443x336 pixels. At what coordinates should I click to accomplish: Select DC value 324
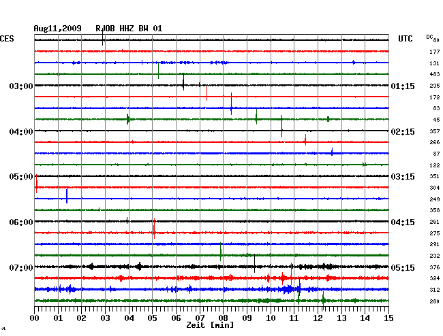[x=435, y=278]
